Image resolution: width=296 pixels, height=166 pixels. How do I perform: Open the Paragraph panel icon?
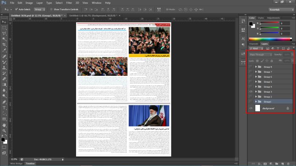[x=243, y=45]
